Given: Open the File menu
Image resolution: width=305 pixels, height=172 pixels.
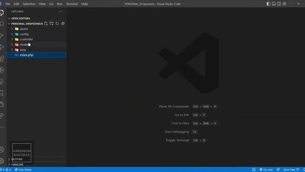Looking at the screenshot, I should pyautogui.click(x=8, y=4).
